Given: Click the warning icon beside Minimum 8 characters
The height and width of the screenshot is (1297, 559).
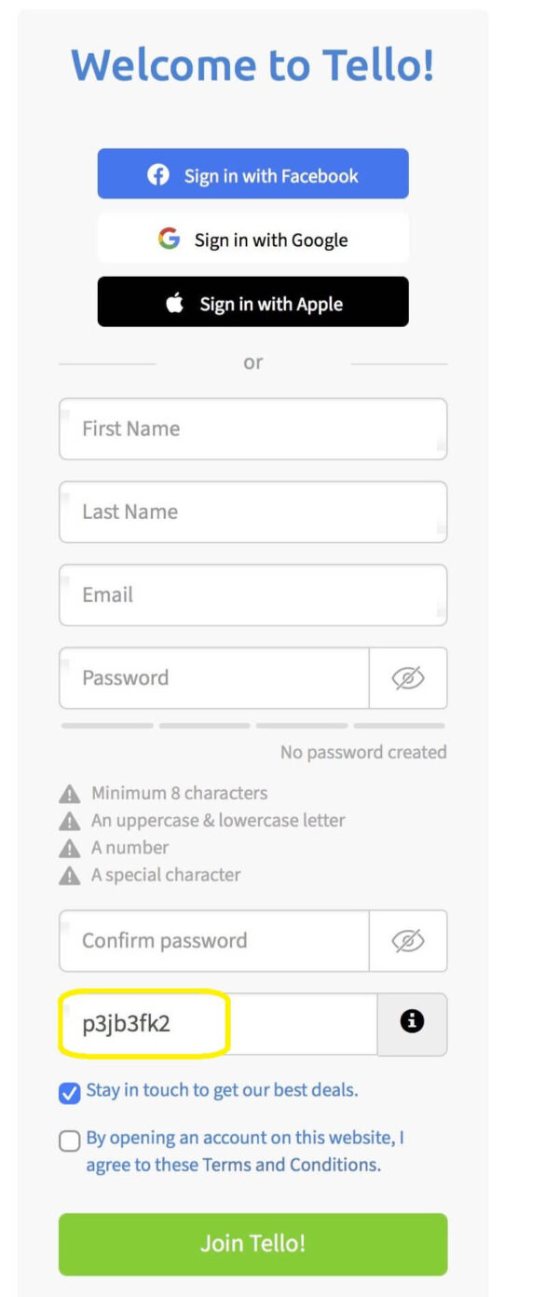Looking at the screenshot, I should tap(68, 793).
